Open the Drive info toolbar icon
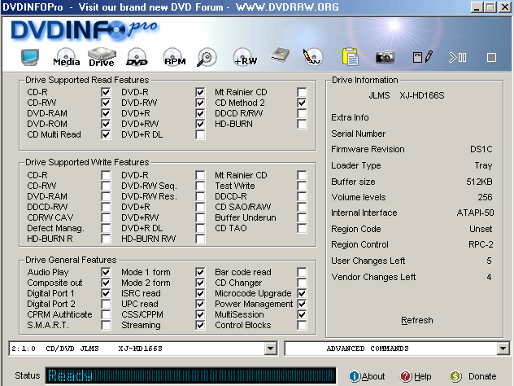Viewport: 514px width, 386px height. coord(102,57)
